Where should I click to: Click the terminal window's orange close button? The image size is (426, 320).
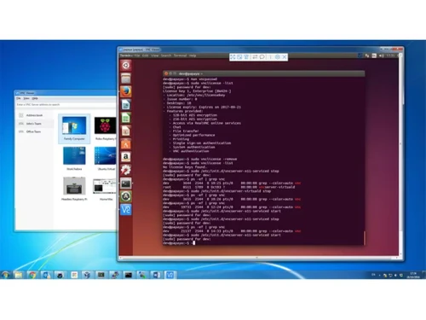[166, 73]
